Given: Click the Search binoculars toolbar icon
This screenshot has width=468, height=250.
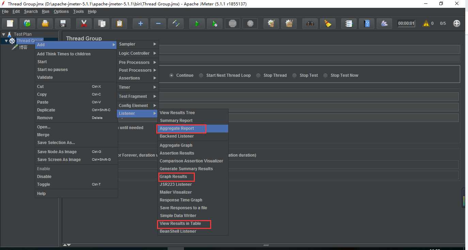Looking at the screenshot, I should tap(310, 23).
